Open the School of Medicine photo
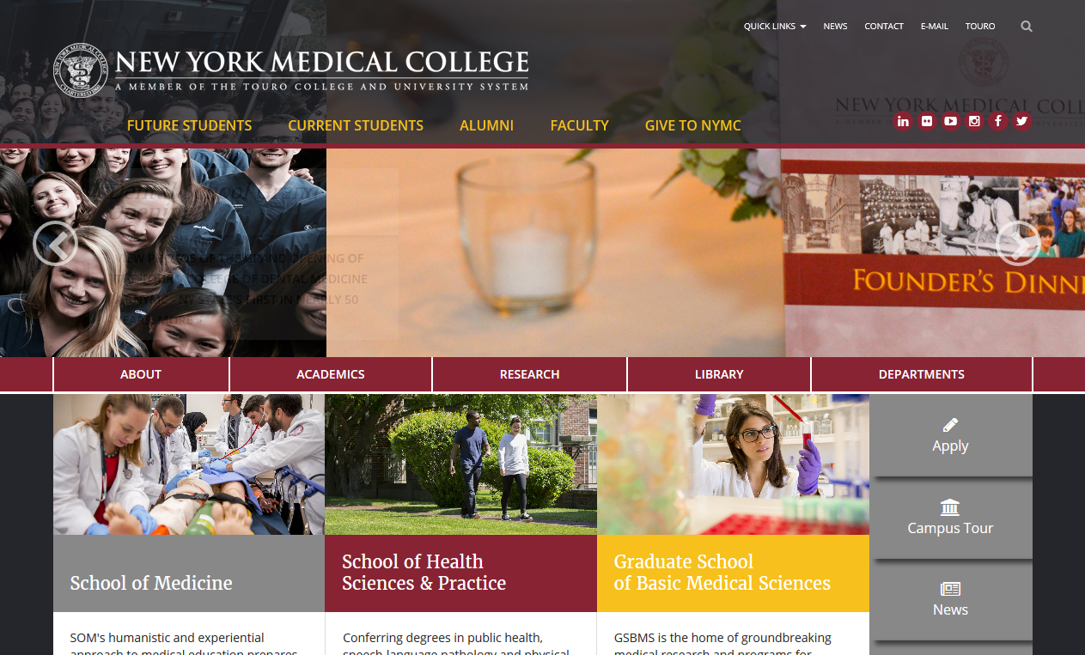Viewport: 1085px width, 655px height. coord(189,464)
